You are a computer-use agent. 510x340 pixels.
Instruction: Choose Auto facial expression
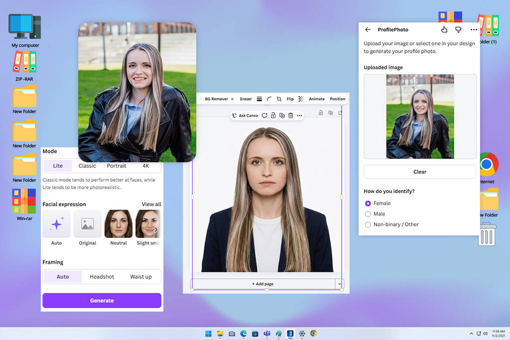tap(57, 224)
